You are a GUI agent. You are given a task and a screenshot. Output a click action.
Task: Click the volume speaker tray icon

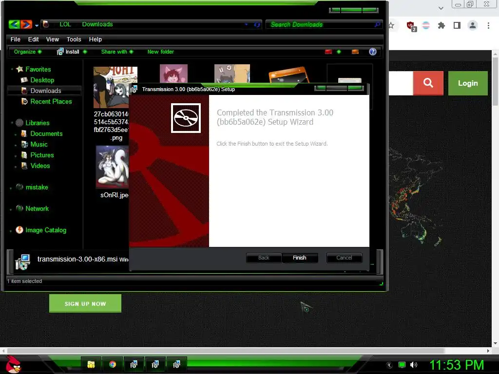coord(414,365)
